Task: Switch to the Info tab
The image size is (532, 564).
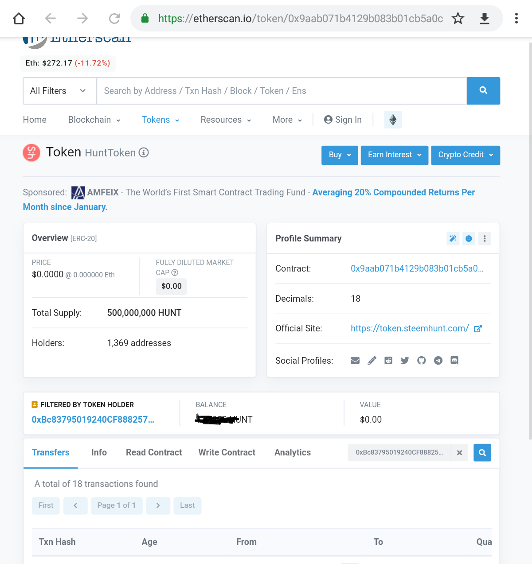Action: 99,452
